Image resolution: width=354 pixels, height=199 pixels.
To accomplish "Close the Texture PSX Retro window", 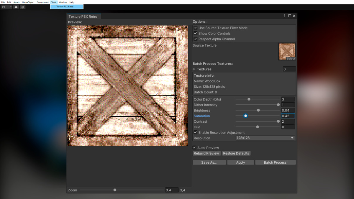I will [294, 16].
